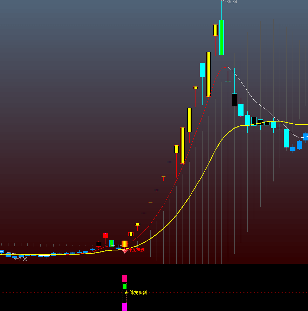
Task: Click the divider line above the indicator panel
Action: 154,268
